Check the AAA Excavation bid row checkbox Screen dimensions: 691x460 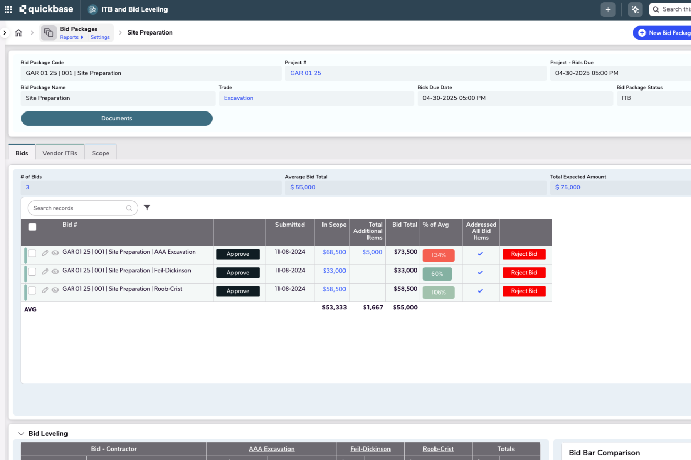click(x=32, y=253)
